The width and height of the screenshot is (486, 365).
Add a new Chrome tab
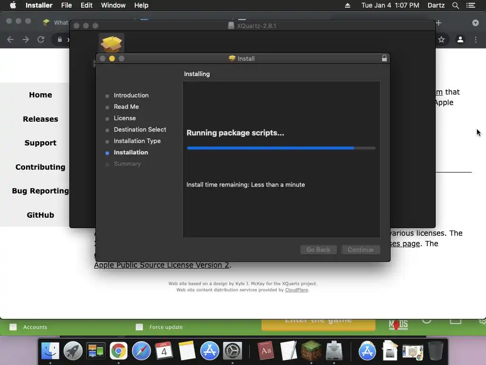439,23
